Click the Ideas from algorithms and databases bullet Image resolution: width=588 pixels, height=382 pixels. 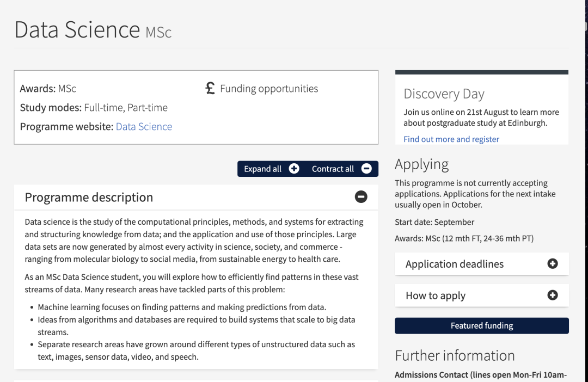[x=197, y=326]
